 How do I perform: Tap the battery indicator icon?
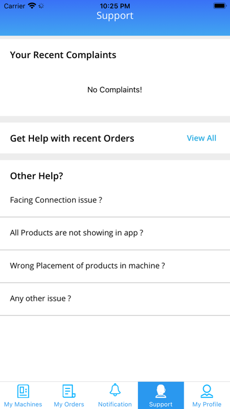(220, 6)
